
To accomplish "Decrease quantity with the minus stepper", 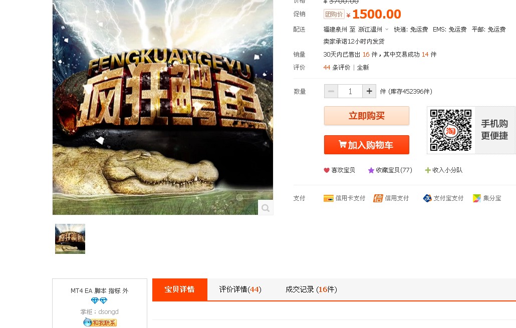I will click(x=331, y=91).
